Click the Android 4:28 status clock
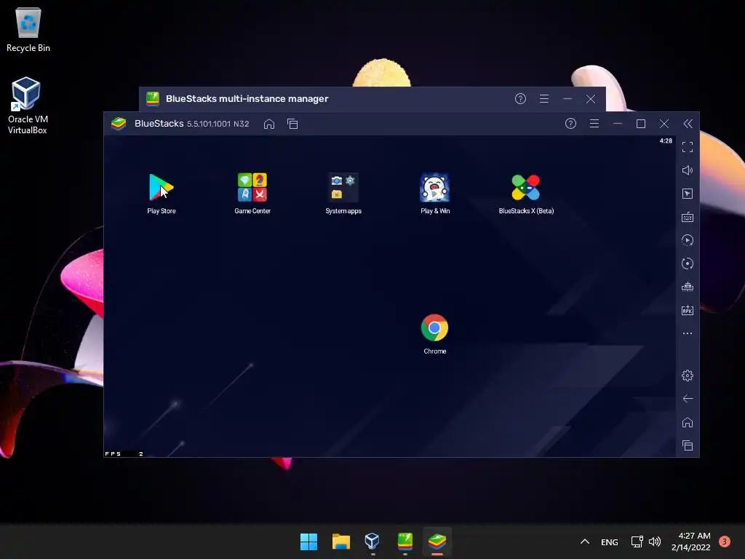Screen dimensions: 745x559 666,140
